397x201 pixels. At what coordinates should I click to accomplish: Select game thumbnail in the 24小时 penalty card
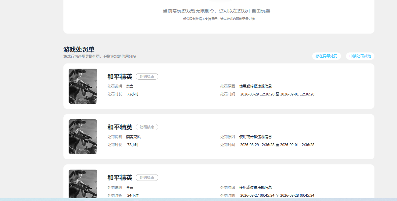83,184
